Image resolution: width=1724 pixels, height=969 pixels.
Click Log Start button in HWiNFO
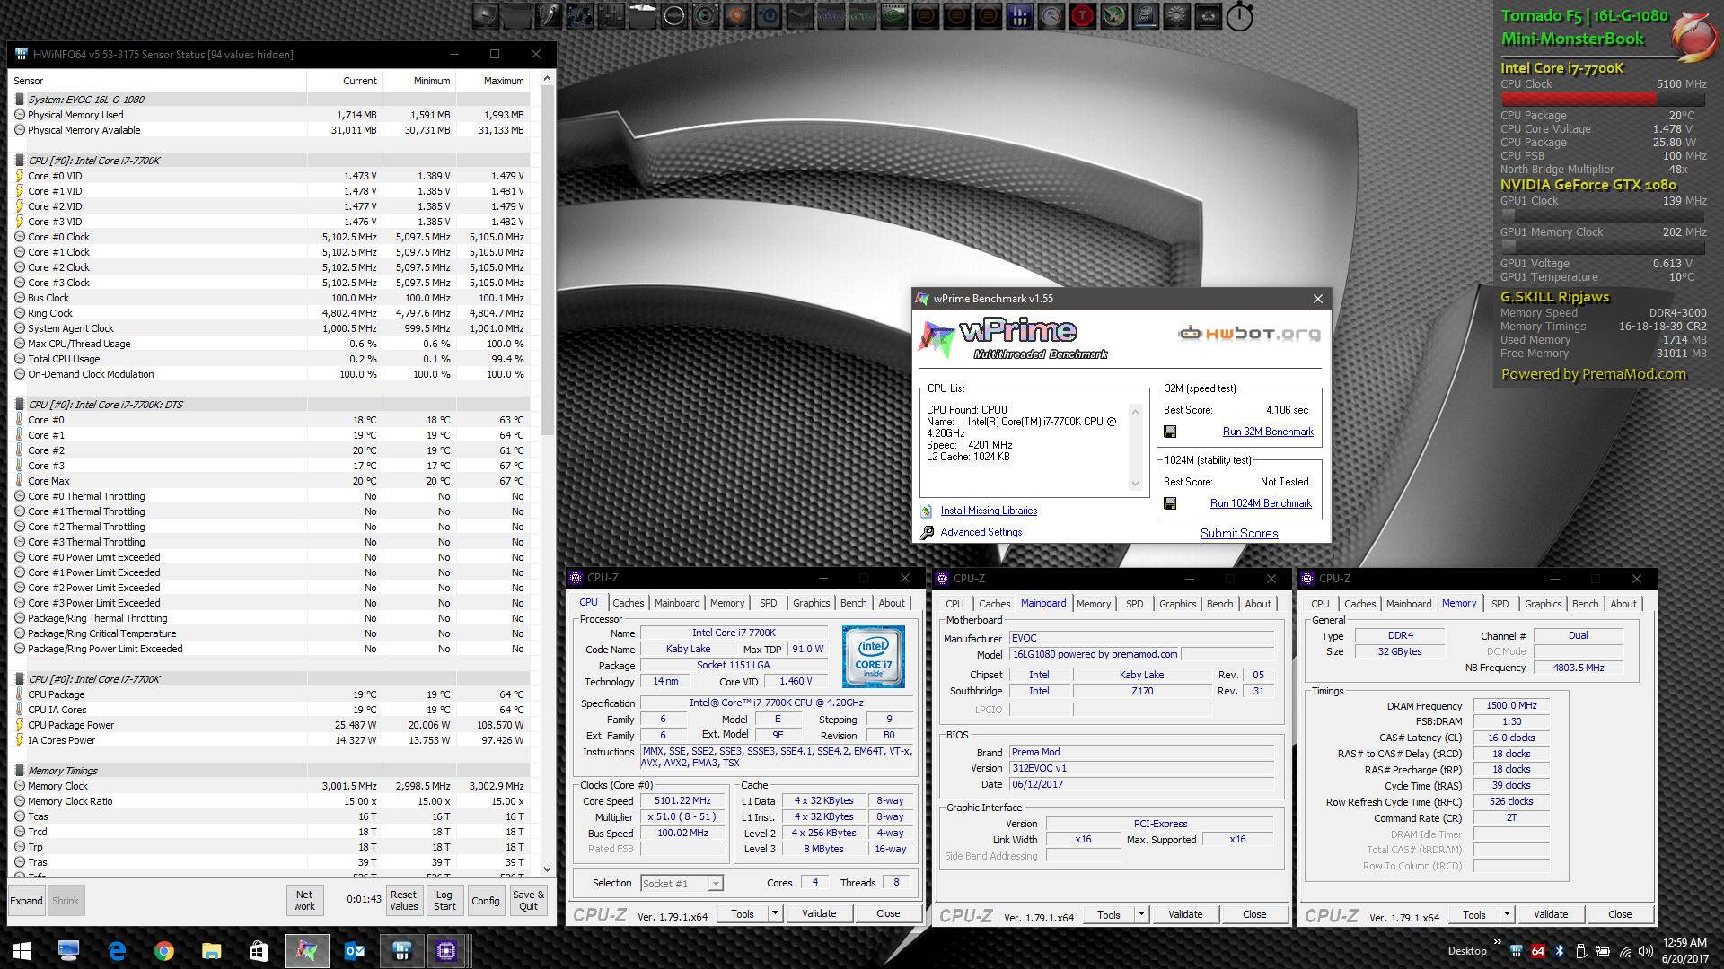tap(444, 900)
